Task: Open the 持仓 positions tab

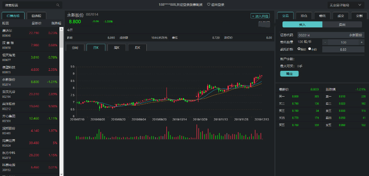Action: 304,16
